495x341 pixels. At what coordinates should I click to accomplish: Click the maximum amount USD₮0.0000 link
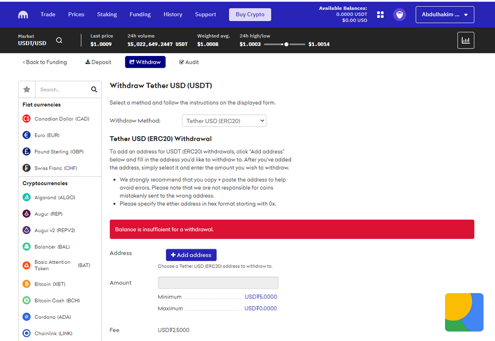pos(260,308)
